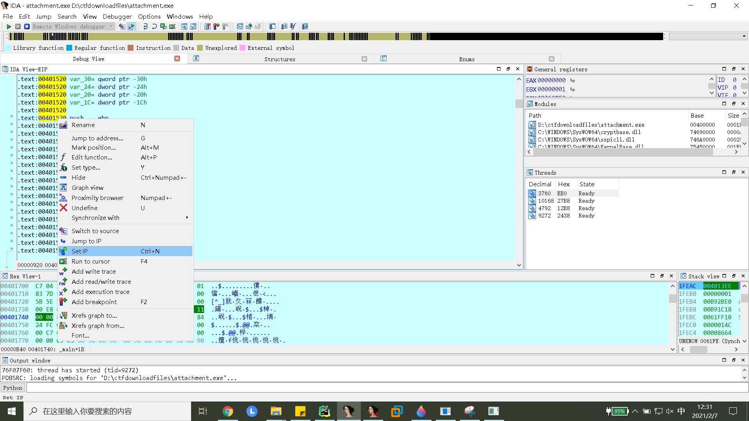Click the Terminate process stop button
749x421 pixels.
pos(27,27)
